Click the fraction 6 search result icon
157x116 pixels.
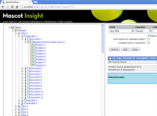(x=32, y=60)
